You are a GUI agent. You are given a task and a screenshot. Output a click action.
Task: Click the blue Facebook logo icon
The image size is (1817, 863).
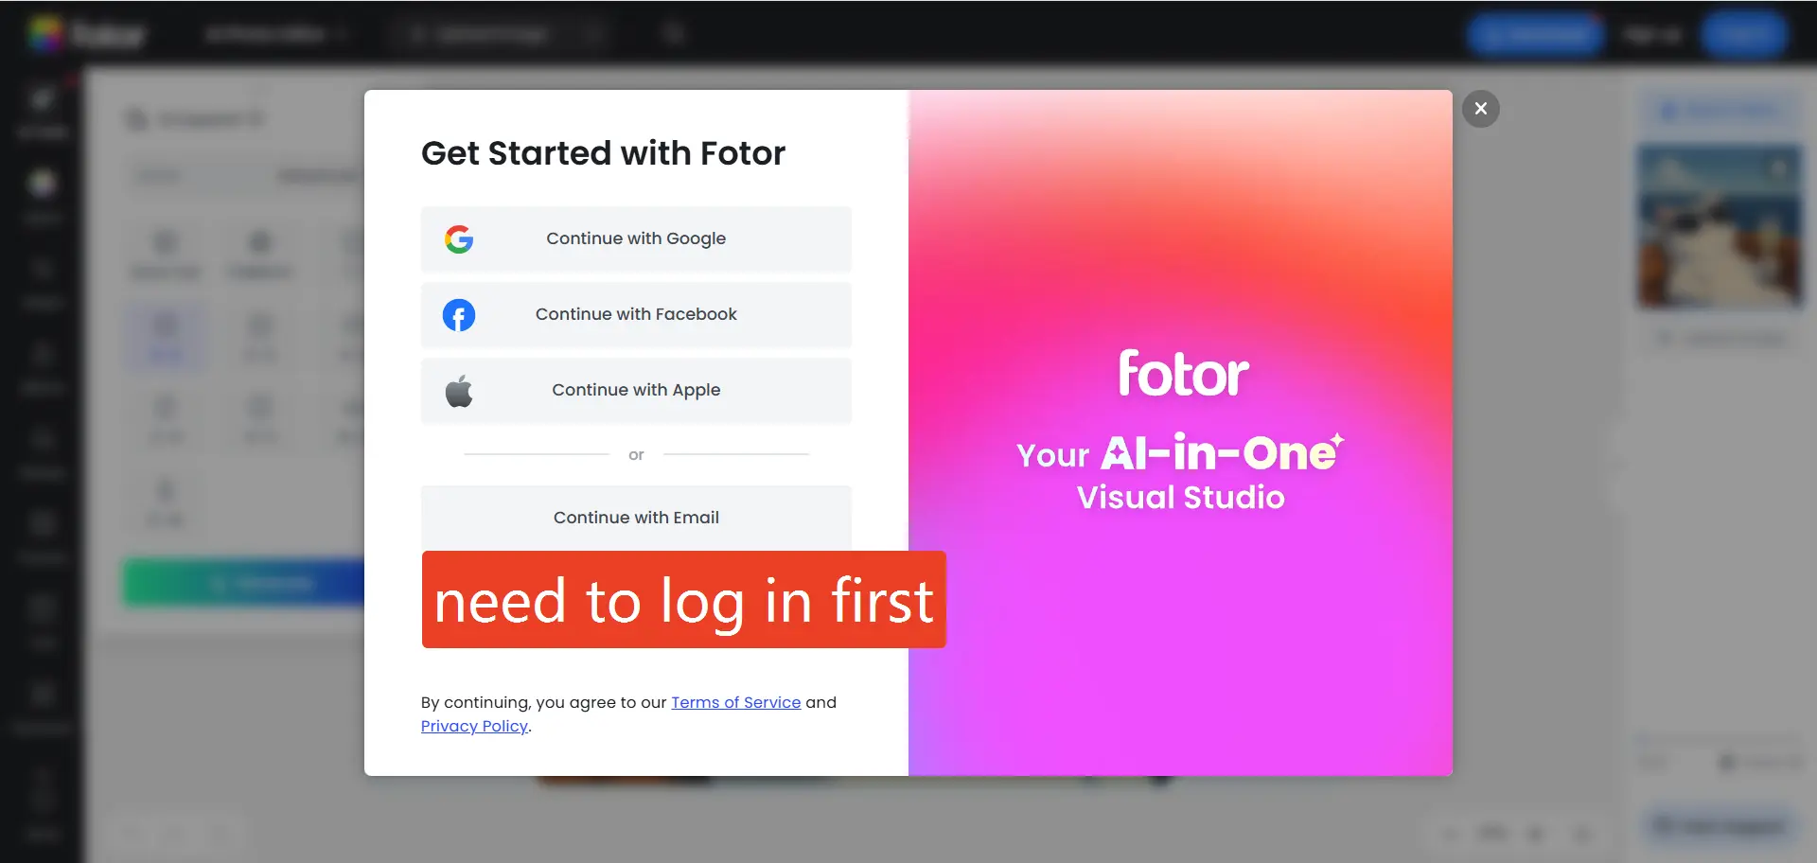[x=459, y=315]
